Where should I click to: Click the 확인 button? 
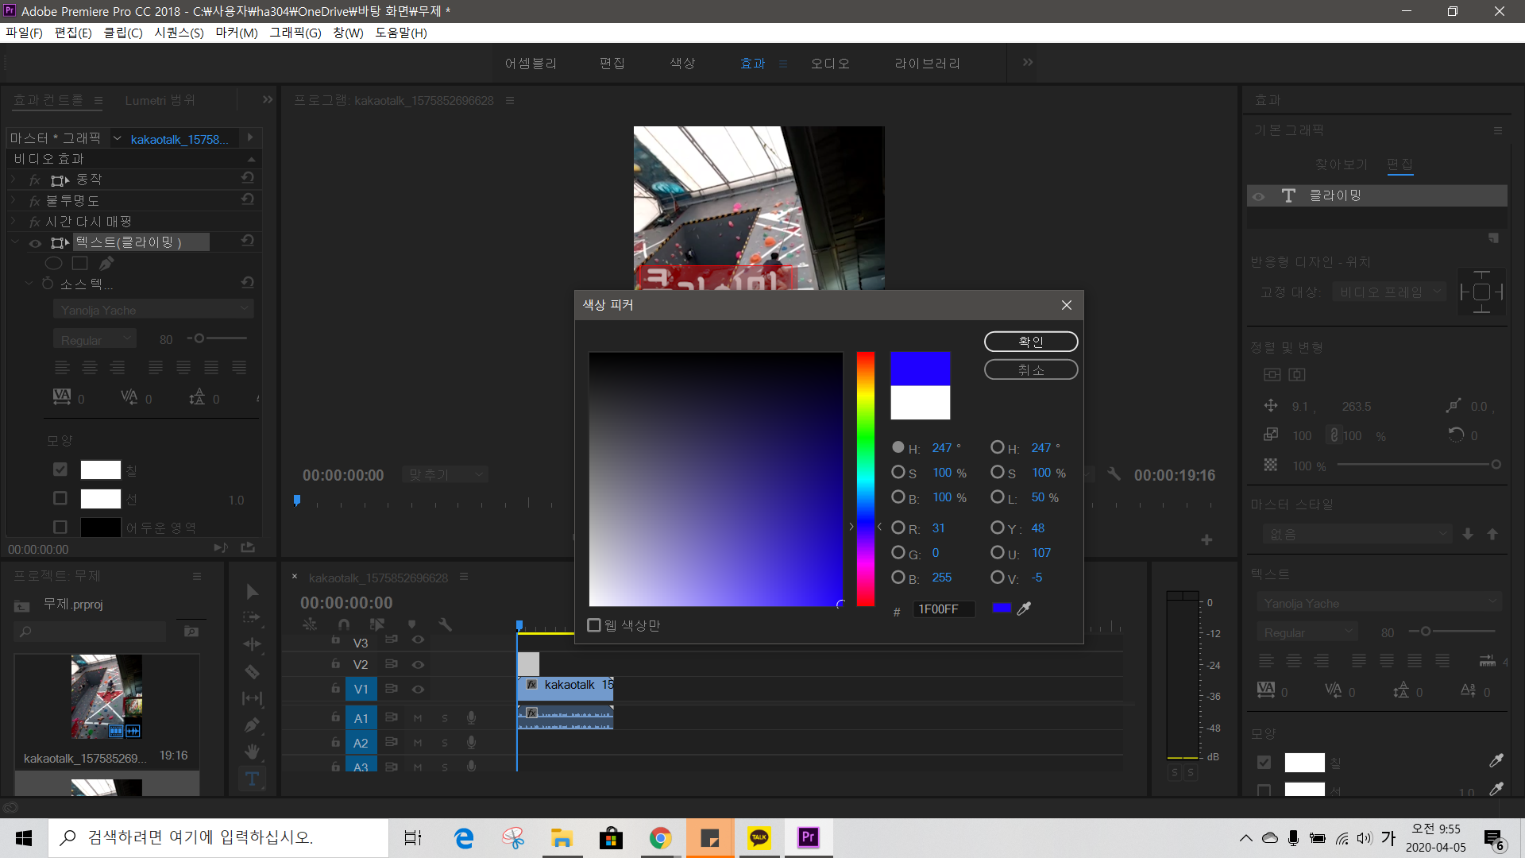[x=1030, y=342]
